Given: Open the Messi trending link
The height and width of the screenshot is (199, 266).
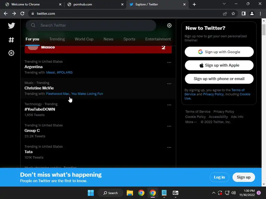Looking at the screenshot, I should click(x=51, y=73).
